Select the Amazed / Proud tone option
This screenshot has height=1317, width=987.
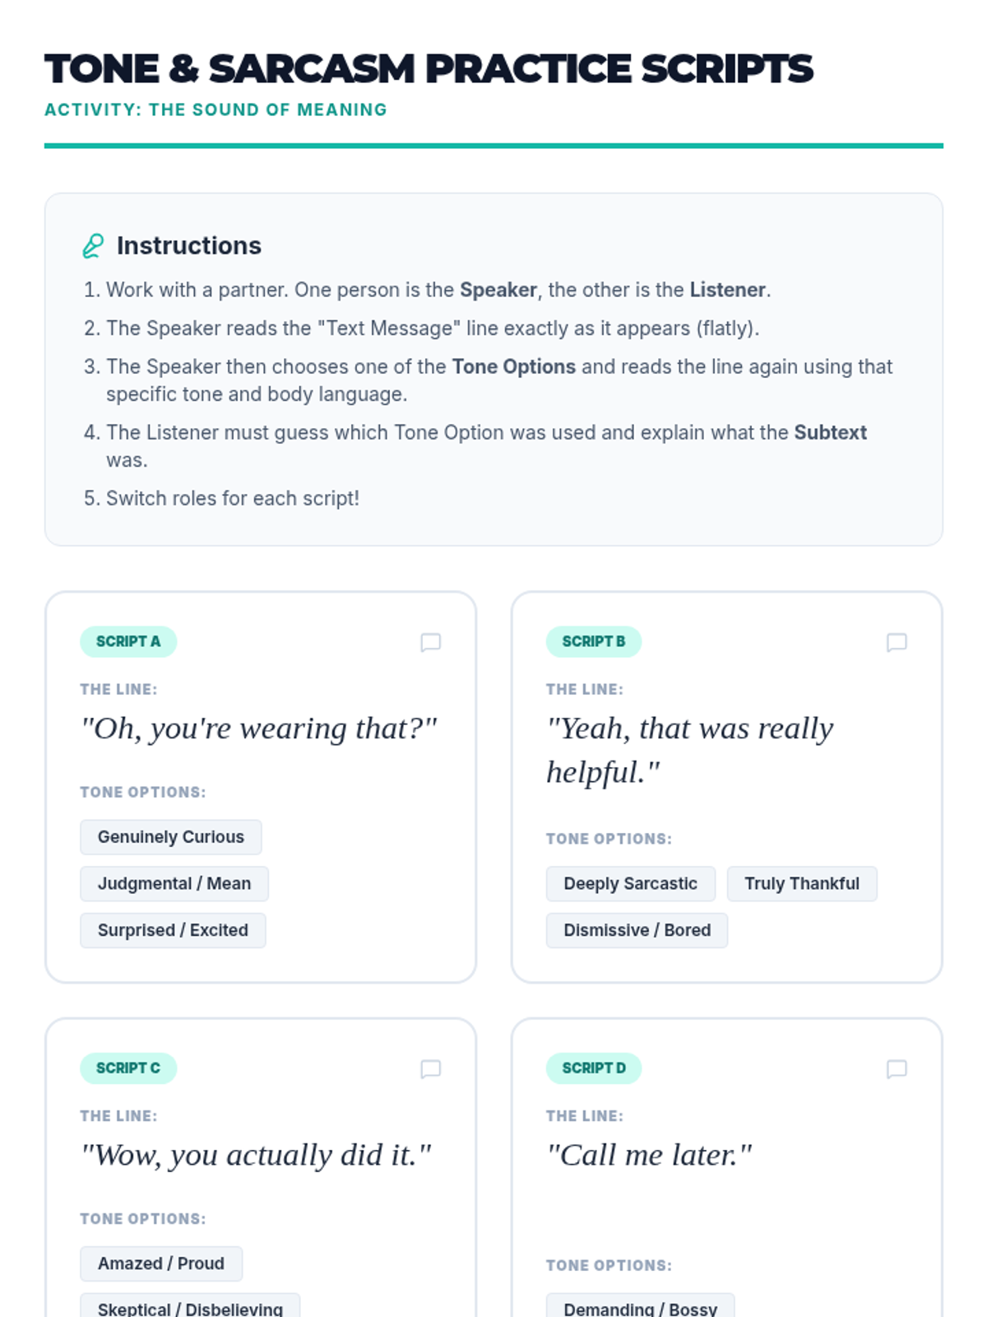pos(161,1263)
